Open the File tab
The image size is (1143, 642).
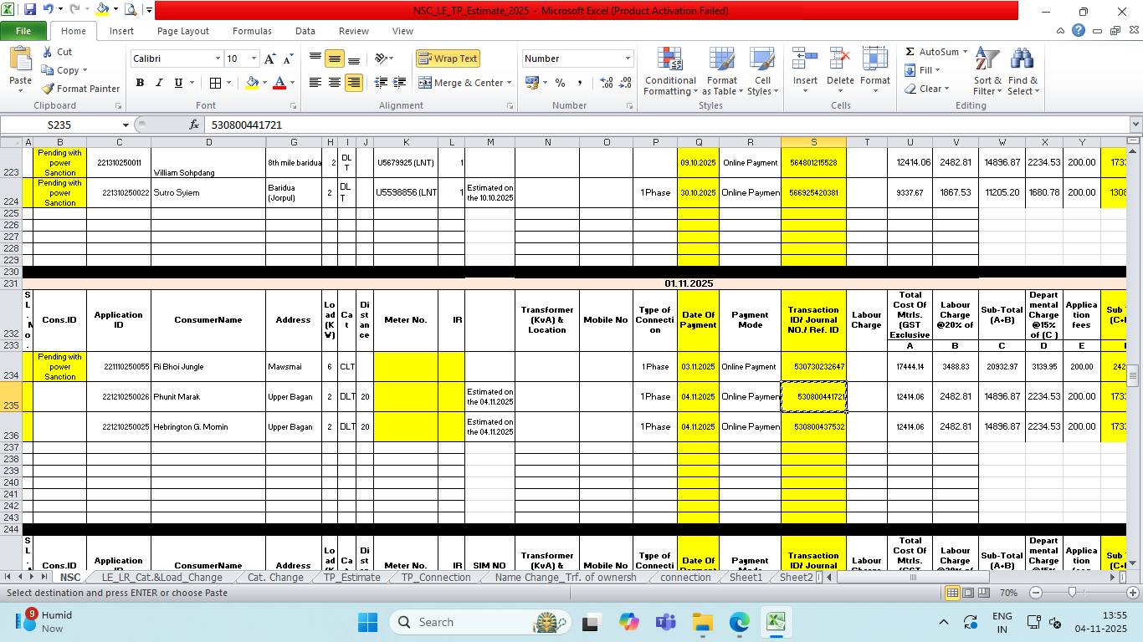(23, 31)
